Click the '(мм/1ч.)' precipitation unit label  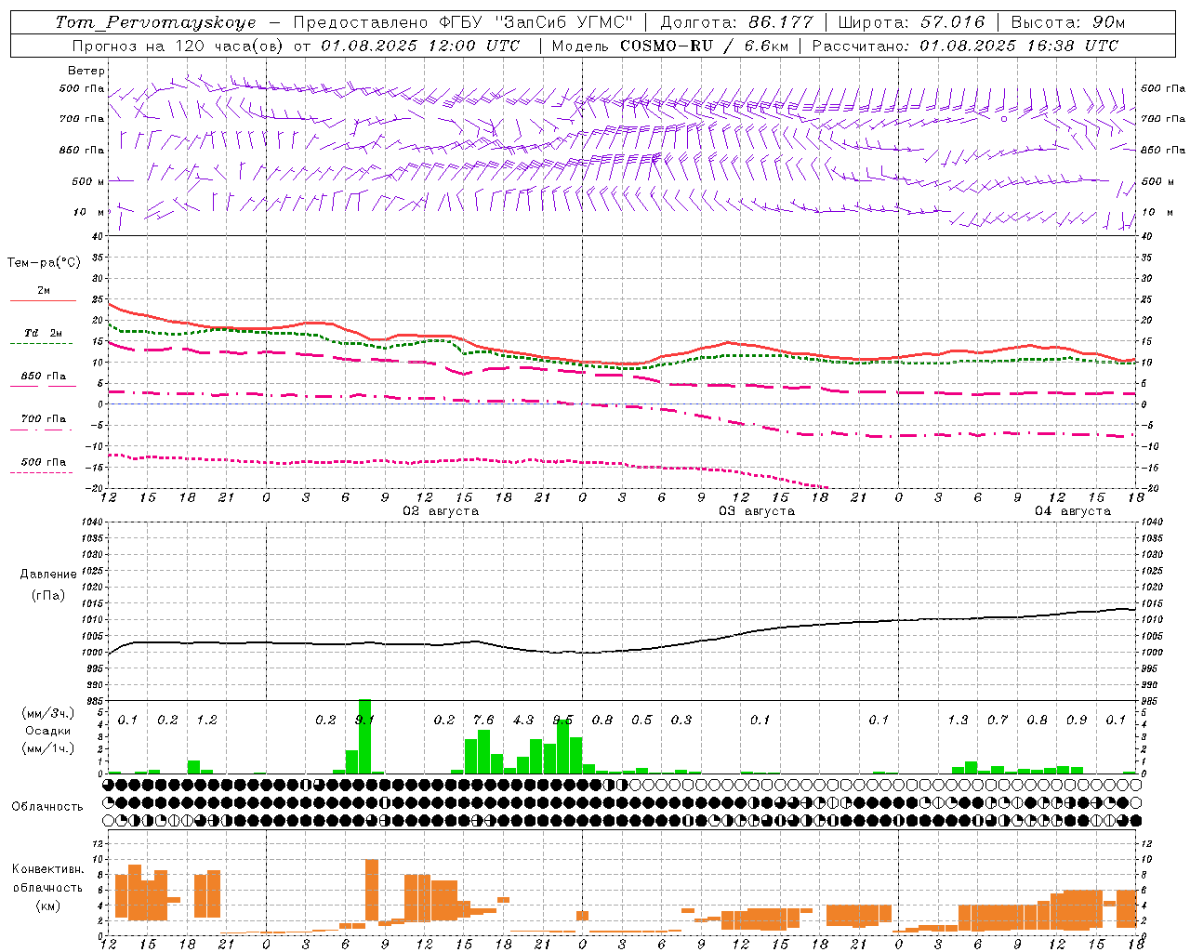[x=48, y=748]
